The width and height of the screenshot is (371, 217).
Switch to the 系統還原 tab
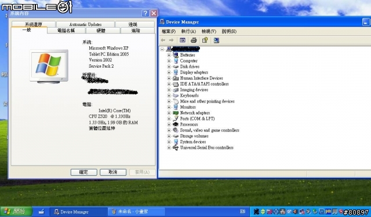(34, 24)
